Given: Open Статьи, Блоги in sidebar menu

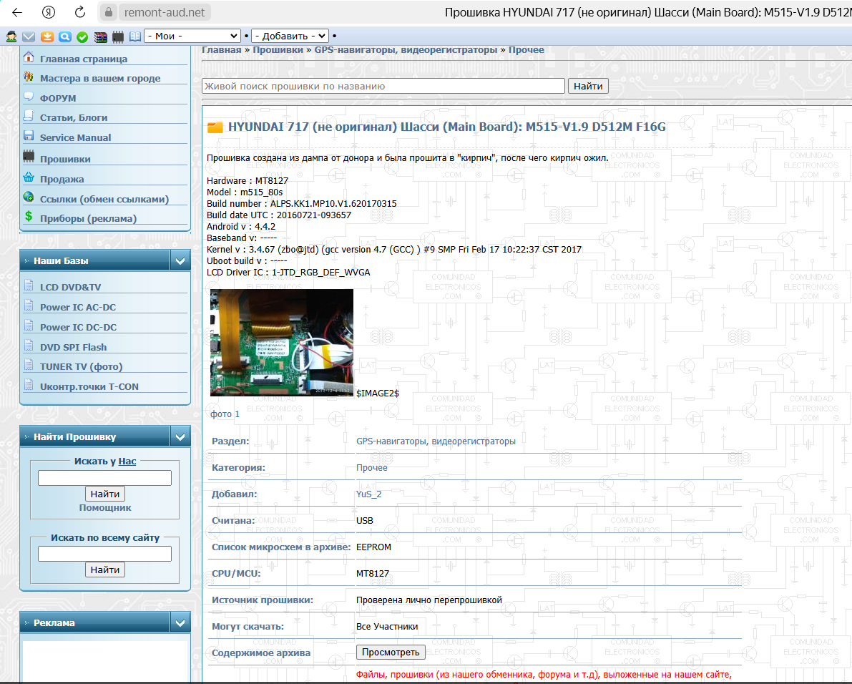Looking at the screenshot, I should coord(74,118).
